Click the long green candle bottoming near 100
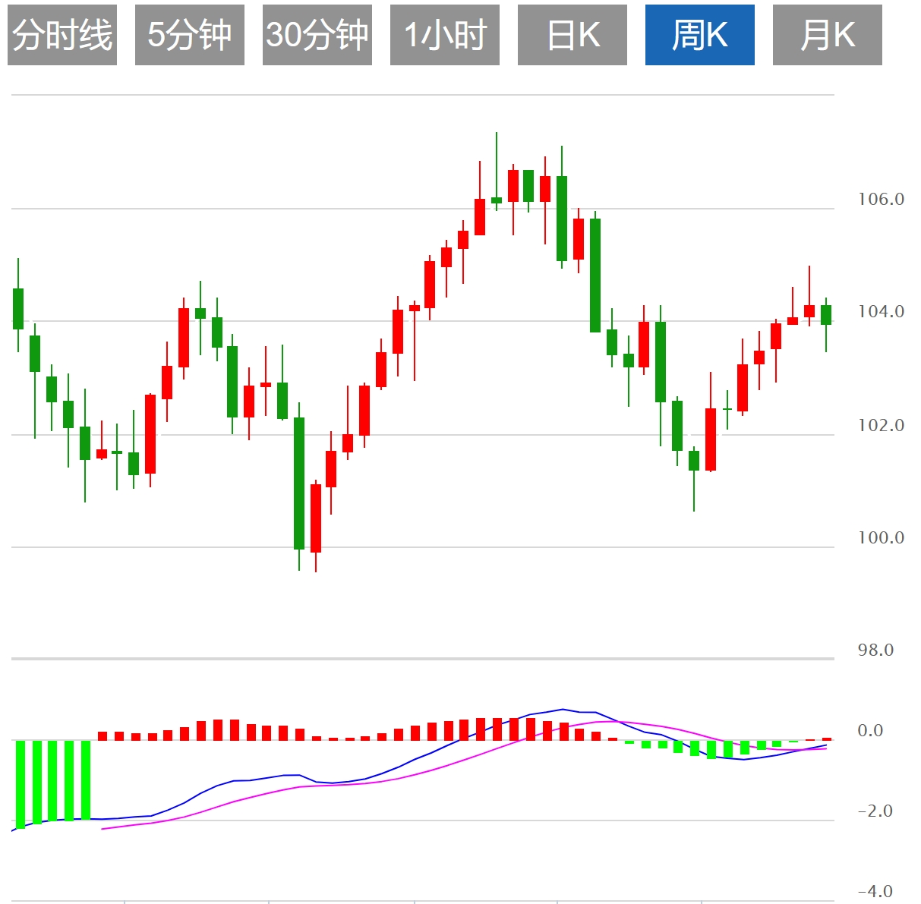921x904 pixels. [x=299, y=483]
